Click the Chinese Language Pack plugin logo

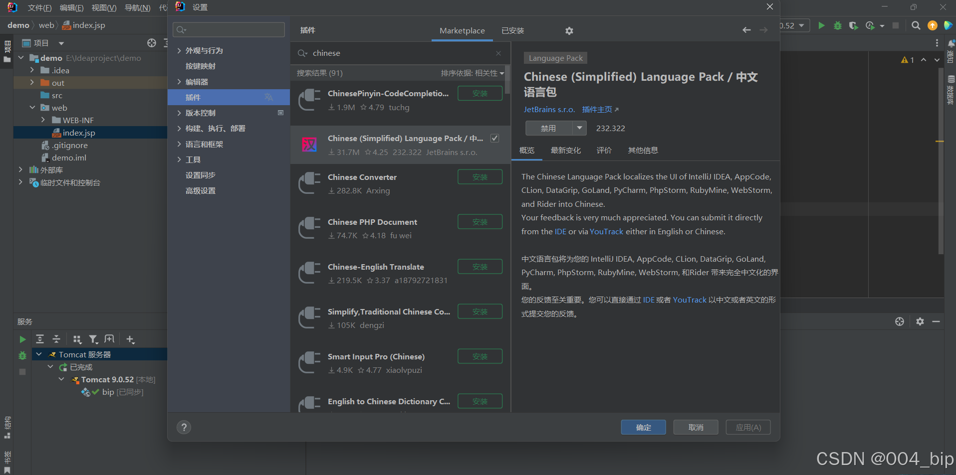(309, 145)
